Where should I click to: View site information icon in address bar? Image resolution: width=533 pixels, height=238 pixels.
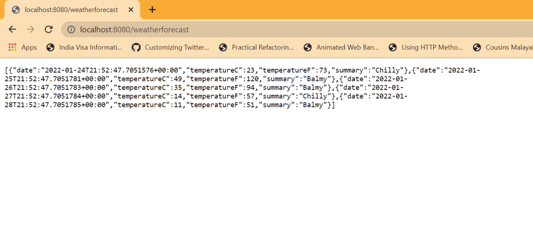[70, 30]
